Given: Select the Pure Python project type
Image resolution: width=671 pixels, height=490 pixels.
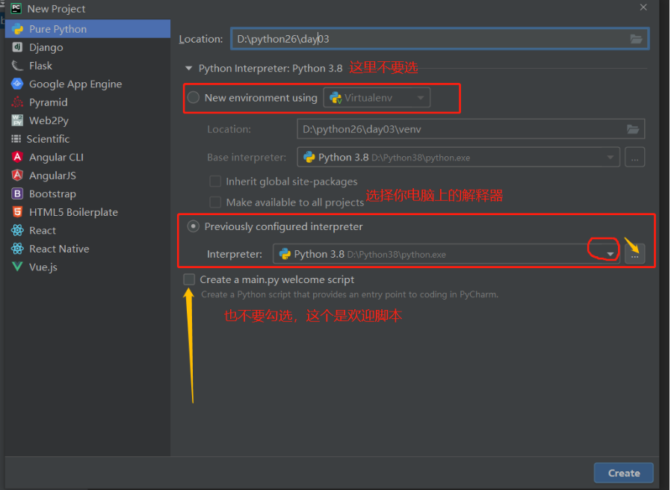Looking at the screenshot, I should pyautogui.click(x=87, y=28).
